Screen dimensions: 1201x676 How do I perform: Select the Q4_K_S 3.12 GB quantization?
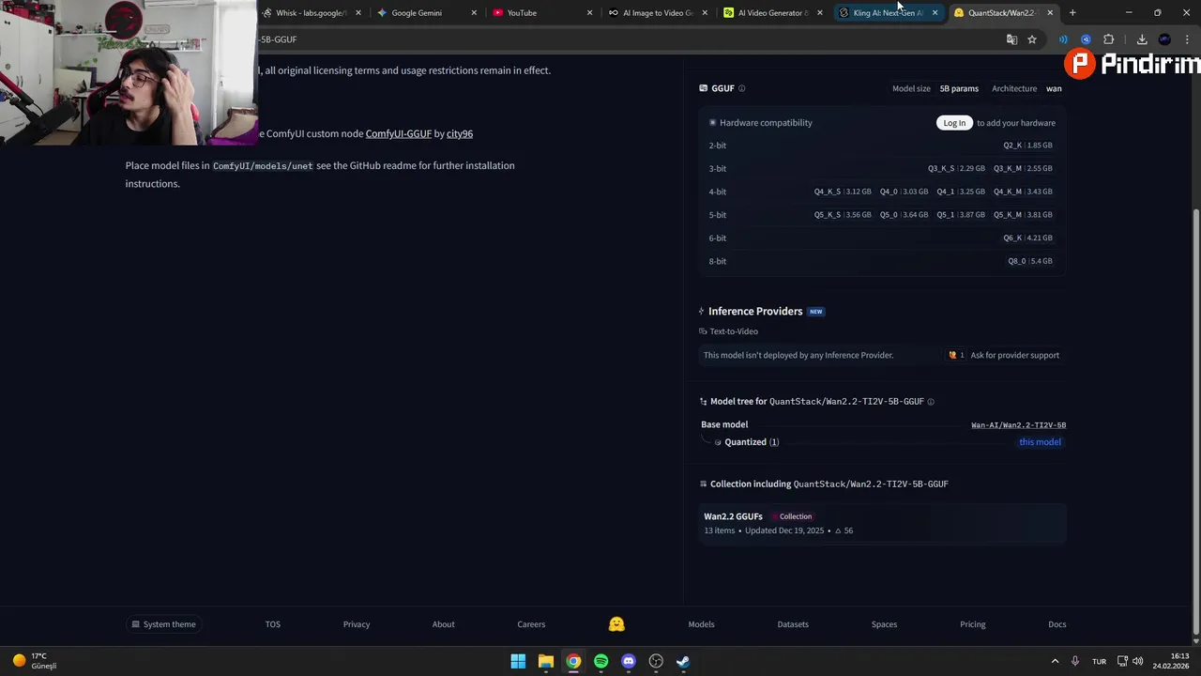coord(843,192)
